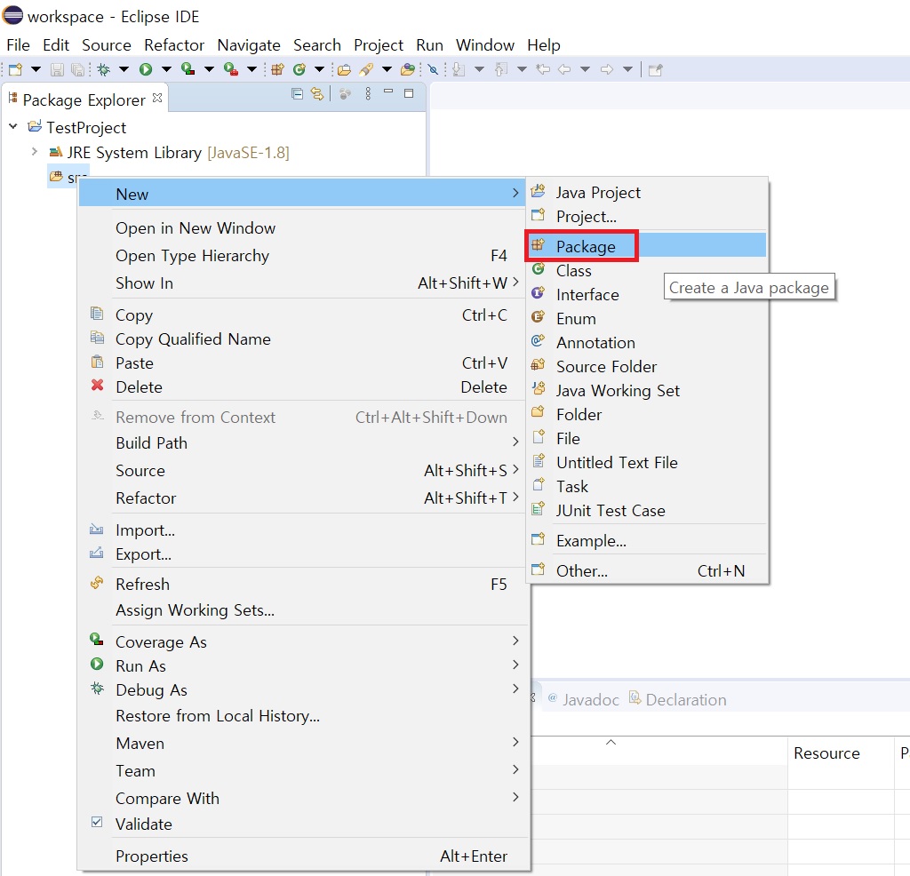Viewport: 910px width, 876px height.
Task: Choose Enum from the New submenu
Action: (647, 318)
